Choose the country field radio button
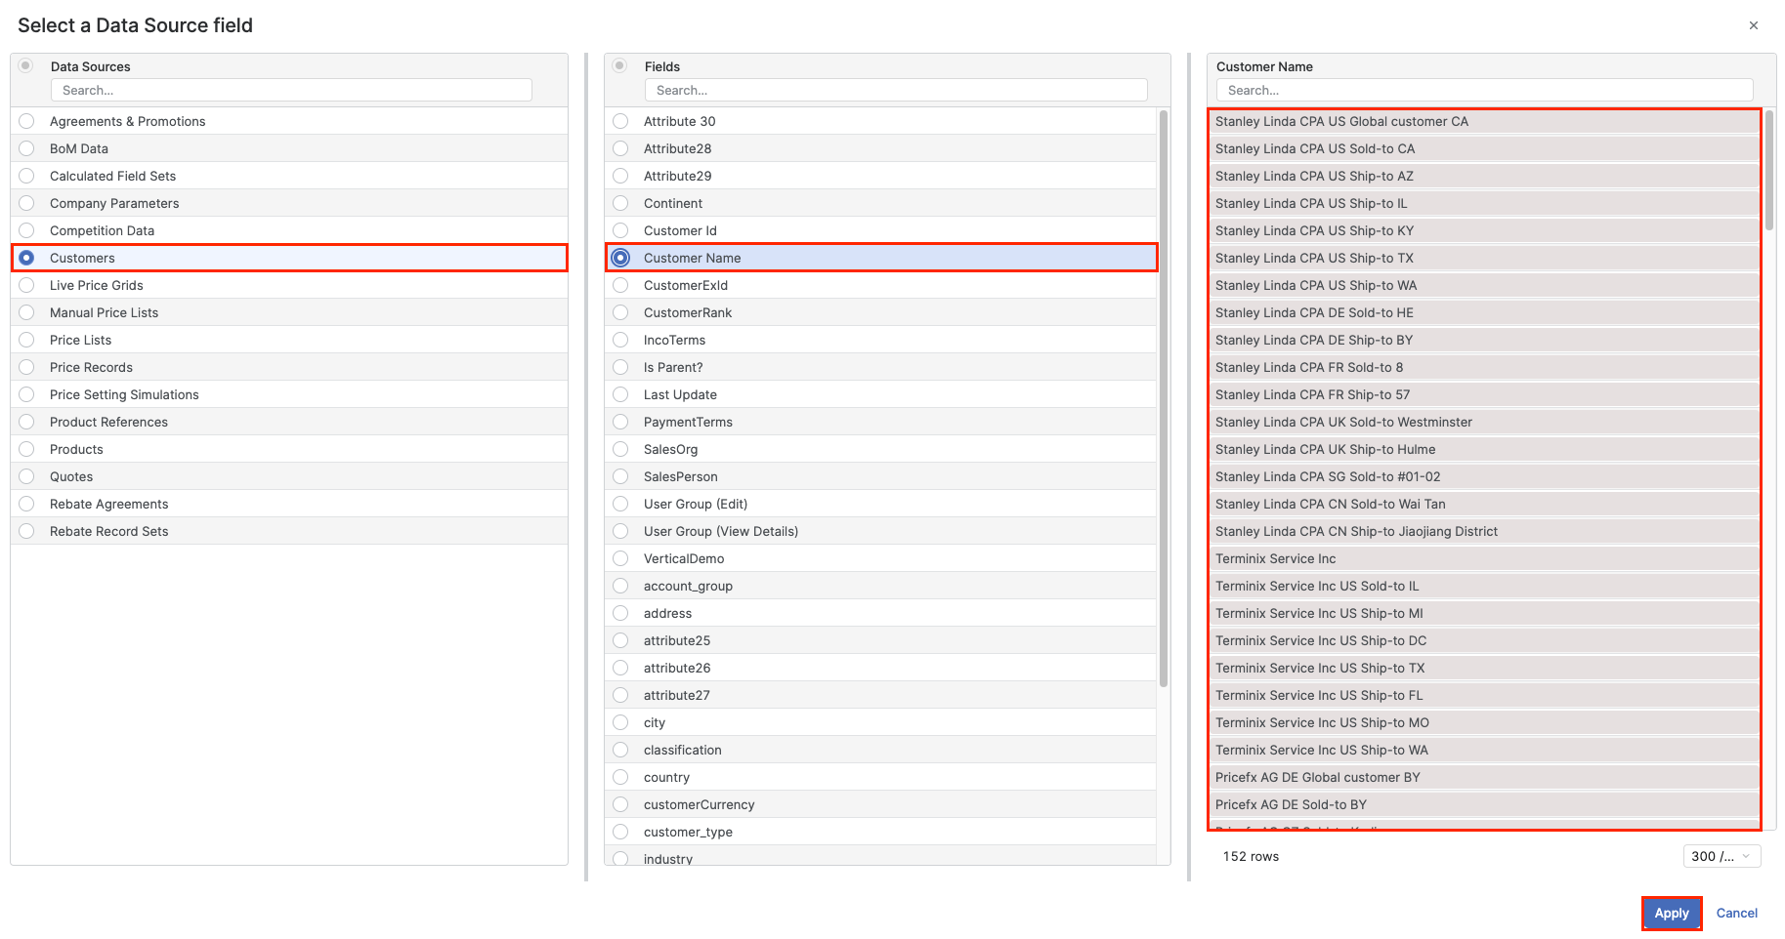 pos(620,777)
